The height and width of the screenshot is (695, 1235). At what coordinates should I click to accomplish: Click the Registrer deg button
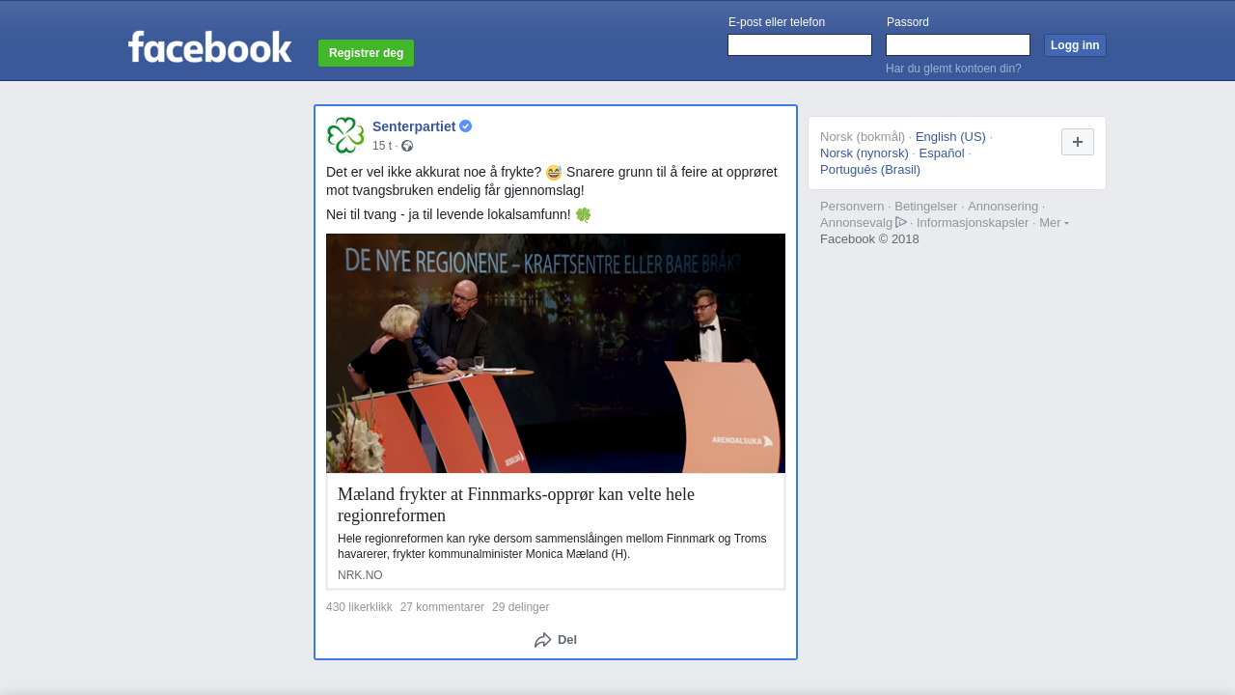(366, 53)
